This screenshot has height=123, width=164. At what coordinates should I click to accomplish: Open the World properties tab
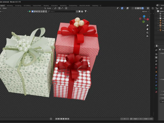156,68
